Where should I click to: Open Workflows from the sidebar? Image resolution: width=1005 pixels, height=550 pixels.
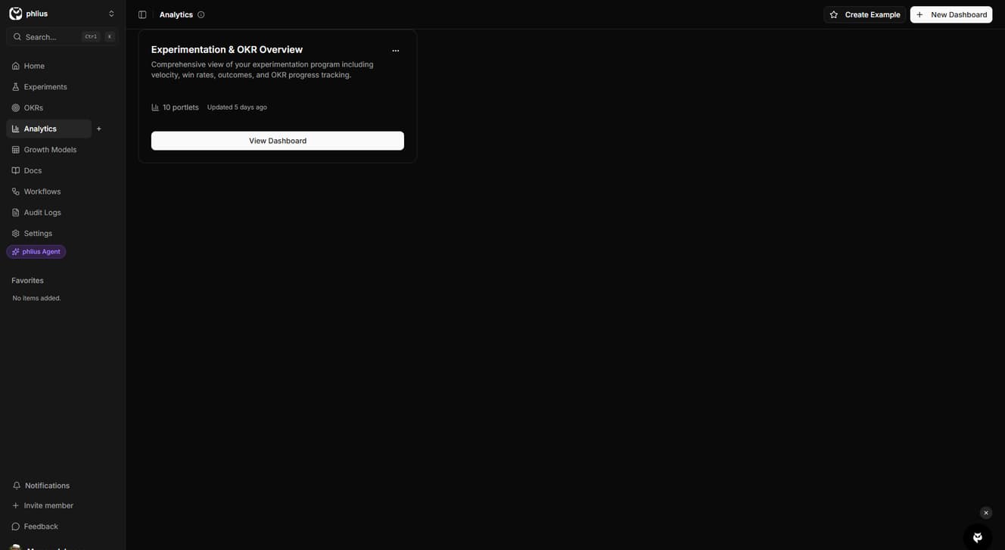24,190
